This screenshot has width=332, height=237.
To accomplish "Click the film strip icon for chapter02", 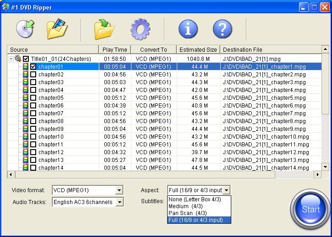I will [x=25, y=75].
